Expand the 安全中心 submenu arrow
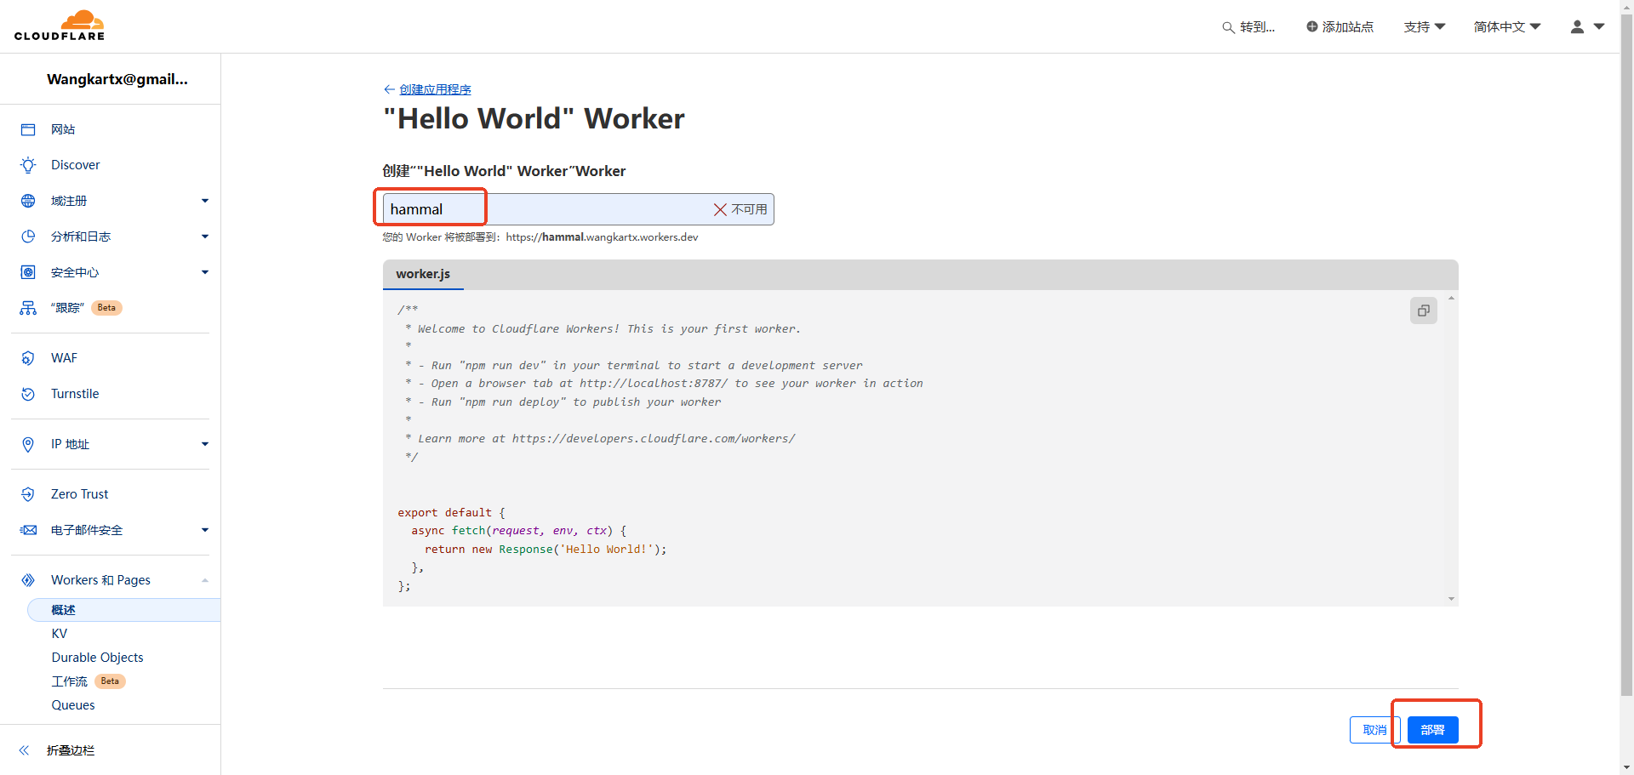This screenshot has height=775, width=1634. 205,272
